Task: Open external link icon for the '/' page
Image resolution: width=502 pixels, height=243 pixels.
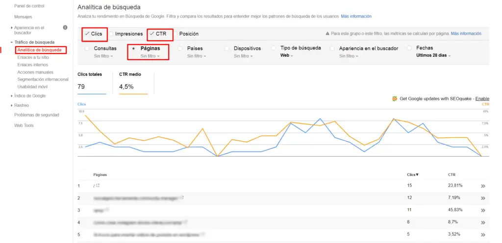Action: [x=98, y=186]
